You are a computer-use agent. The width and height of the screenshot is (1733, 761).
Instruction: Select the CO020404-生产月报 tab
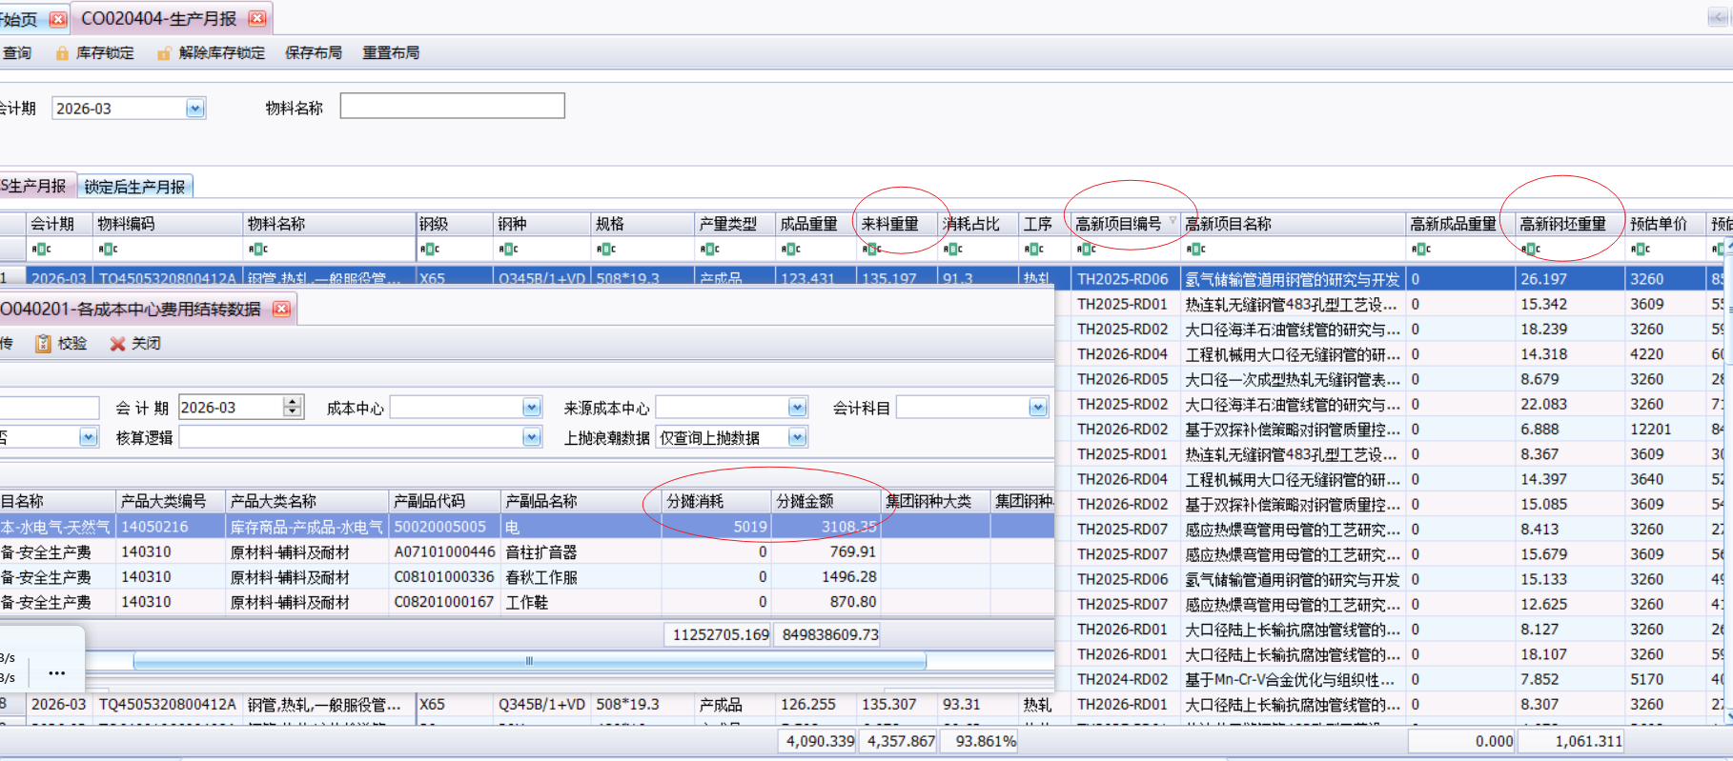coord(158,18)
